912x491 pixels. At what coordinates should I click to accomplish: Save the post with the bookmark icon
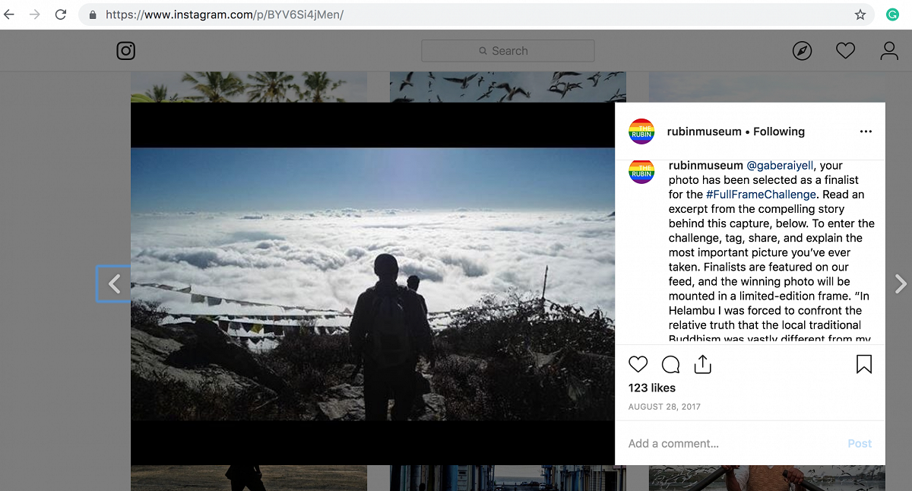864,365
